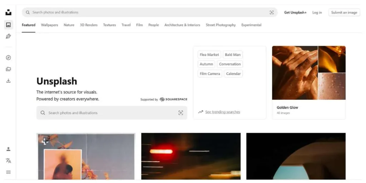Screen dimensions: 366x183
Task: Open the Travel tab
Action: pyautogui.click(x=126, y=25)
